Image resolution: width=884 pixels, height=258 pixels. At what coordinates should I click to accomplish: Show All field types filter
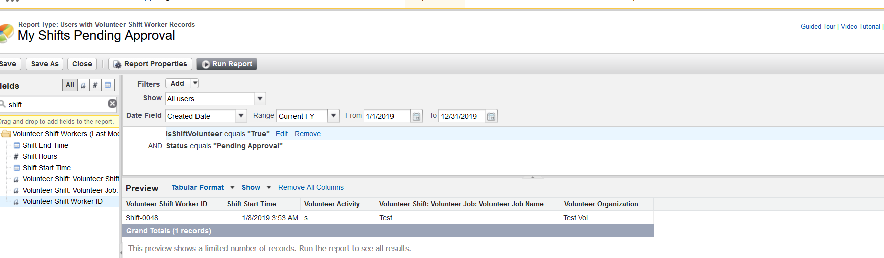click(x=70, y=85)
